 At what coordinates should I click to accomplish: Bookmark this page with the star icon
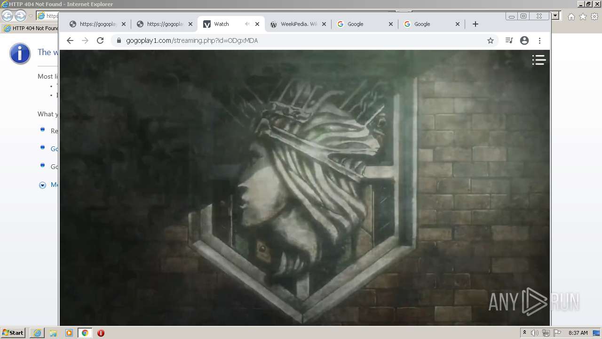tap(491, 40)
